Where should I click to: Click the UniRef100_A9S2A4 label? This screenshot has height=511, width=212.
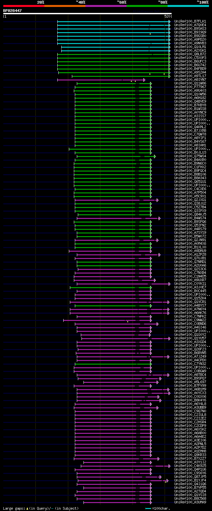(x=190, y=72)
